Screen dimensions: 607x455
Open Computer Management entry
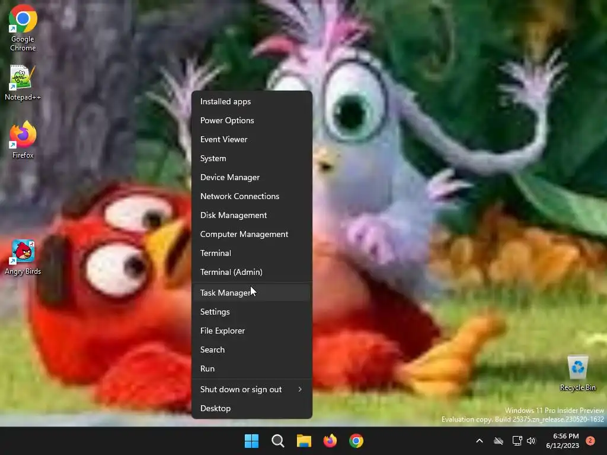point(251,234)
